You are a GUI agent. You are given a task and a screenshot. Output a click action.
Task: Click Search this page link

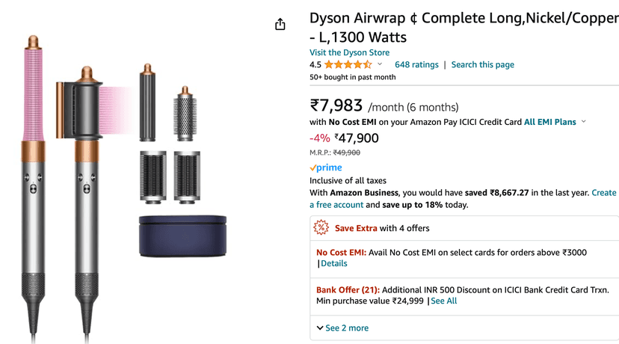click(x=482, y=65)
